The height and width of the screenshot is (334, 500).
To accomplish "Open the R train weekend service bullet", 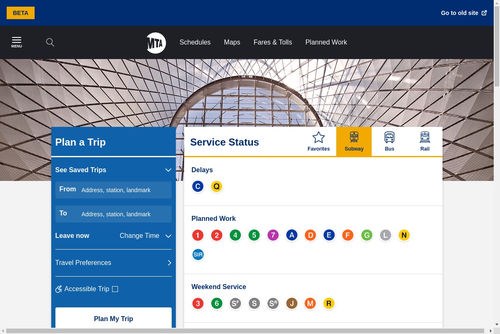I will pos(329,304).
